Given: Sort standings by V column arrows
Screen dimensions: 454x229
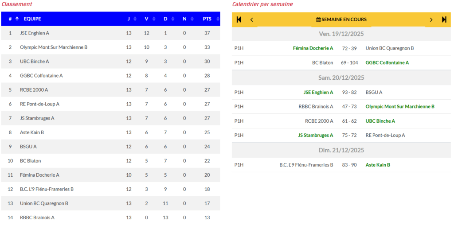Looking at the screenshot, I should [x=154, y=19].
